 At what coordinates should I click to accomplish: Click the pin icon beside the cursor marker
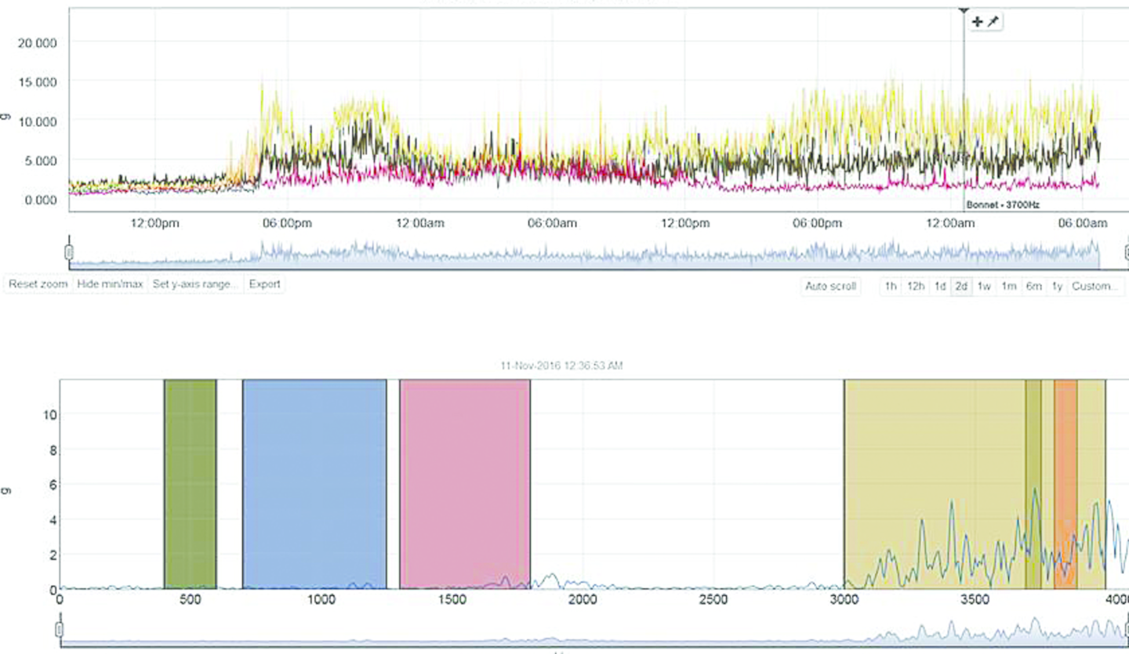(x=993, y=22)
